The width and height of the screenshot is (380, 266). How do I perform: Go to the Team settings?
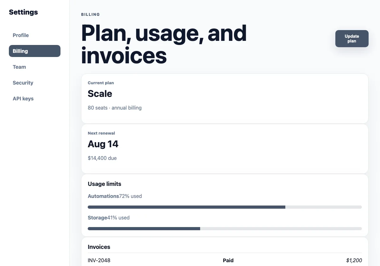[x=35, y=67]
